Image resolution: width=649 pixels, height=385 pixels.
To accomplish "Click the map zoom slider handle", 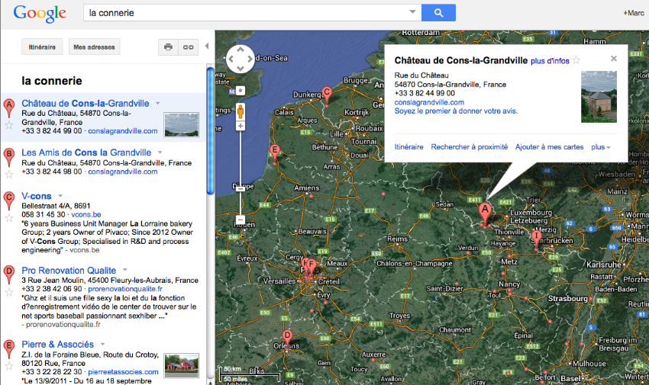I will 241,188.
